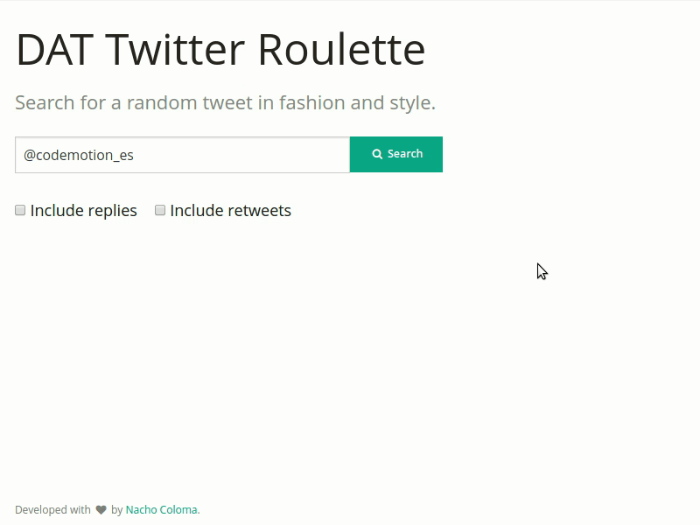Focus the text box containing @codemotion_es
The height and width of the screenshot is (525, 700).
tap(182, 154)
